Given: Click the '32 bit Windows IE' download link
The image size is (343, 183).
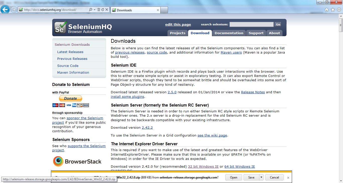Looking at the screenshot, I should 203,166.
